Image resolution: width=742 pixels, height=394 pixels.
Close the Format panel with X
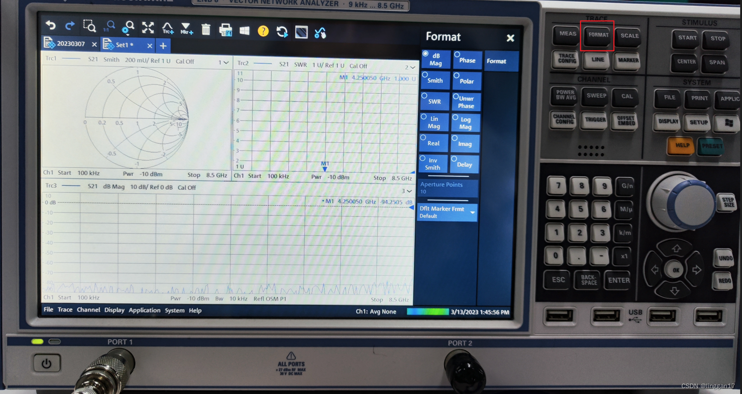point(510,38)
